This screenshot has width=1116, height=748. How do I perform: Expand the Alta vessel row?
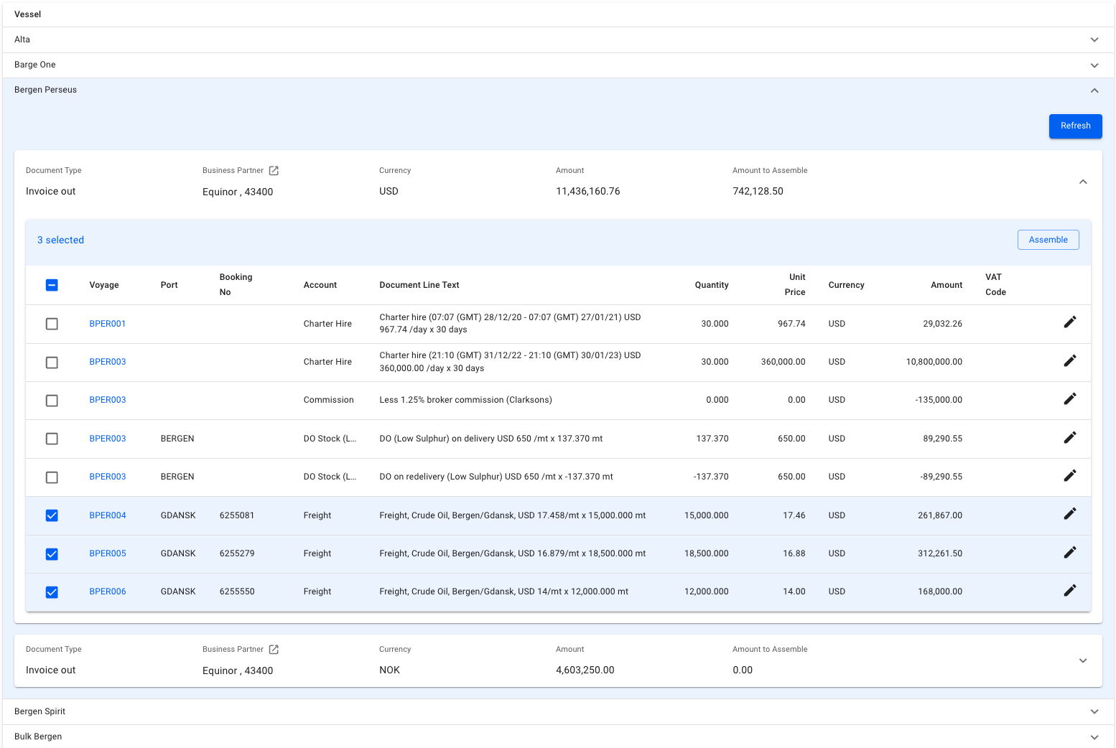coord(1094,40)
